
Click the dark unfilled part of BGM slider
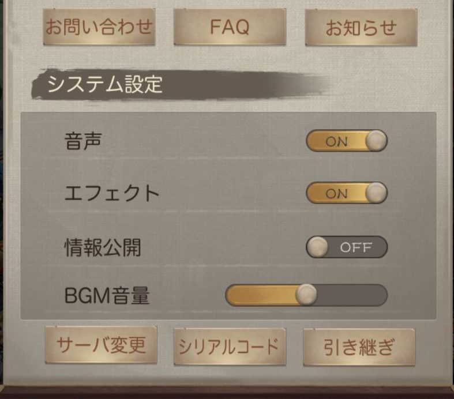352,295
